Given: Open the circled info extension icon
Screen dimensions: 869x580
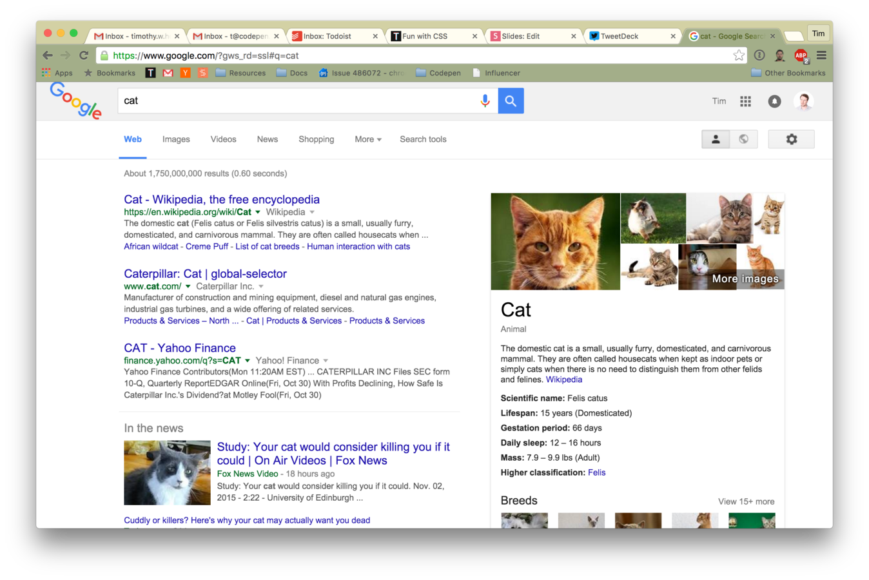Looking at the screenshot, I should coord(759,55).
